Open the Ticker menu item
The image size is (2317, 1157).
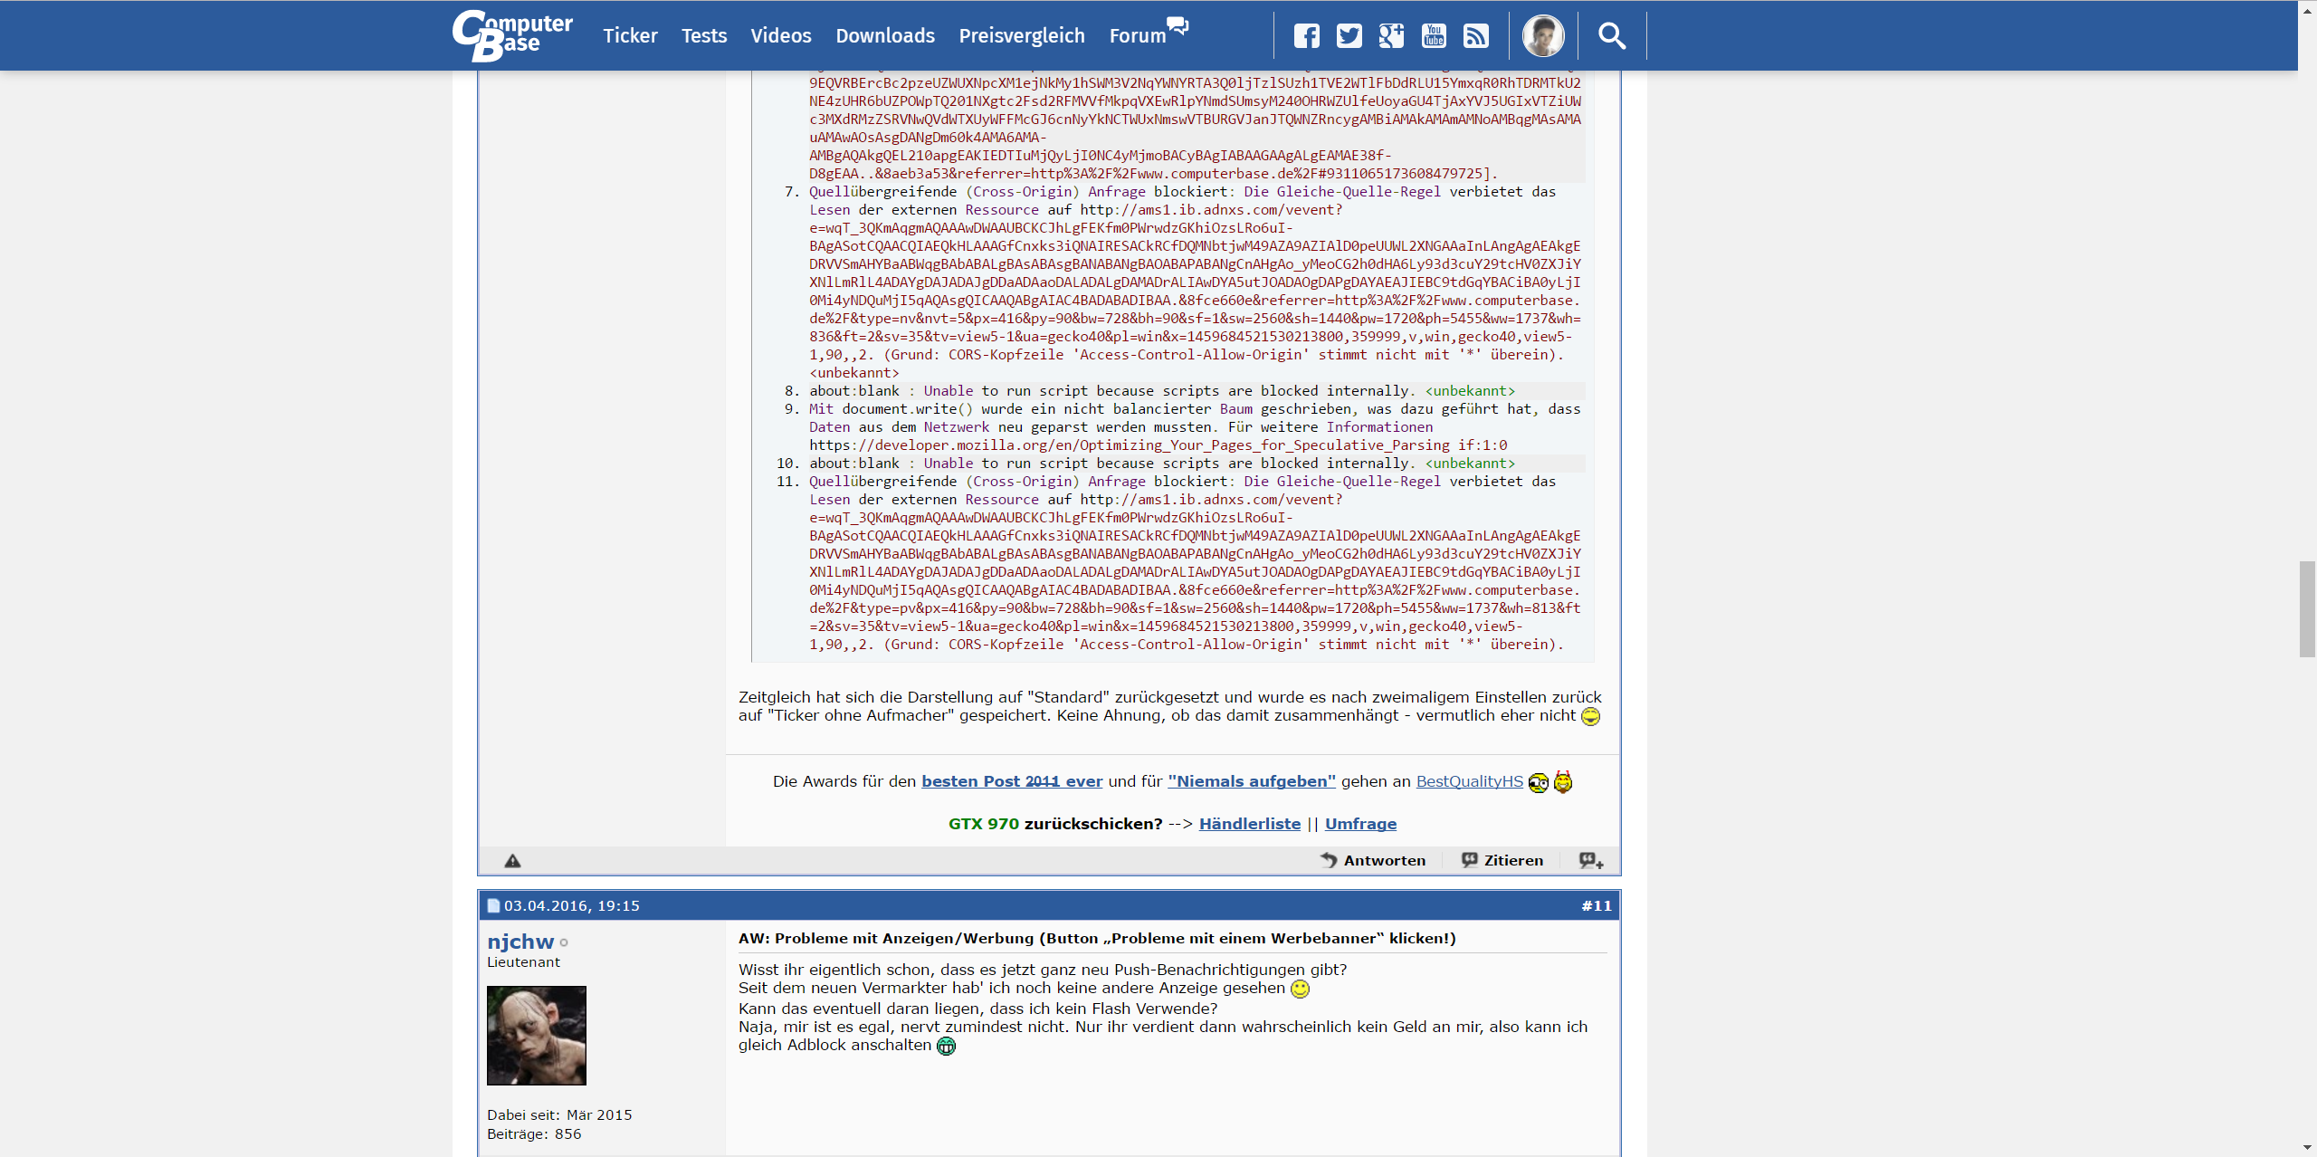[630, 36]
